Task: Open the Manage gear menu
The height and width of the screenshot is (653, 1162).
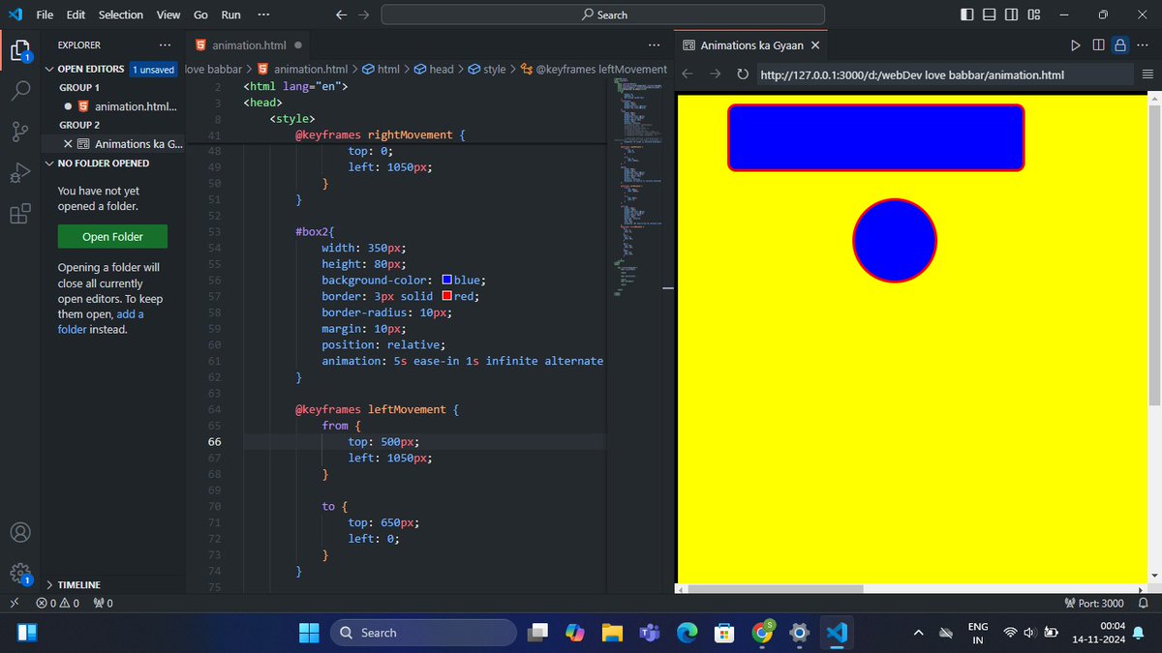Action: tap(20, 573)
